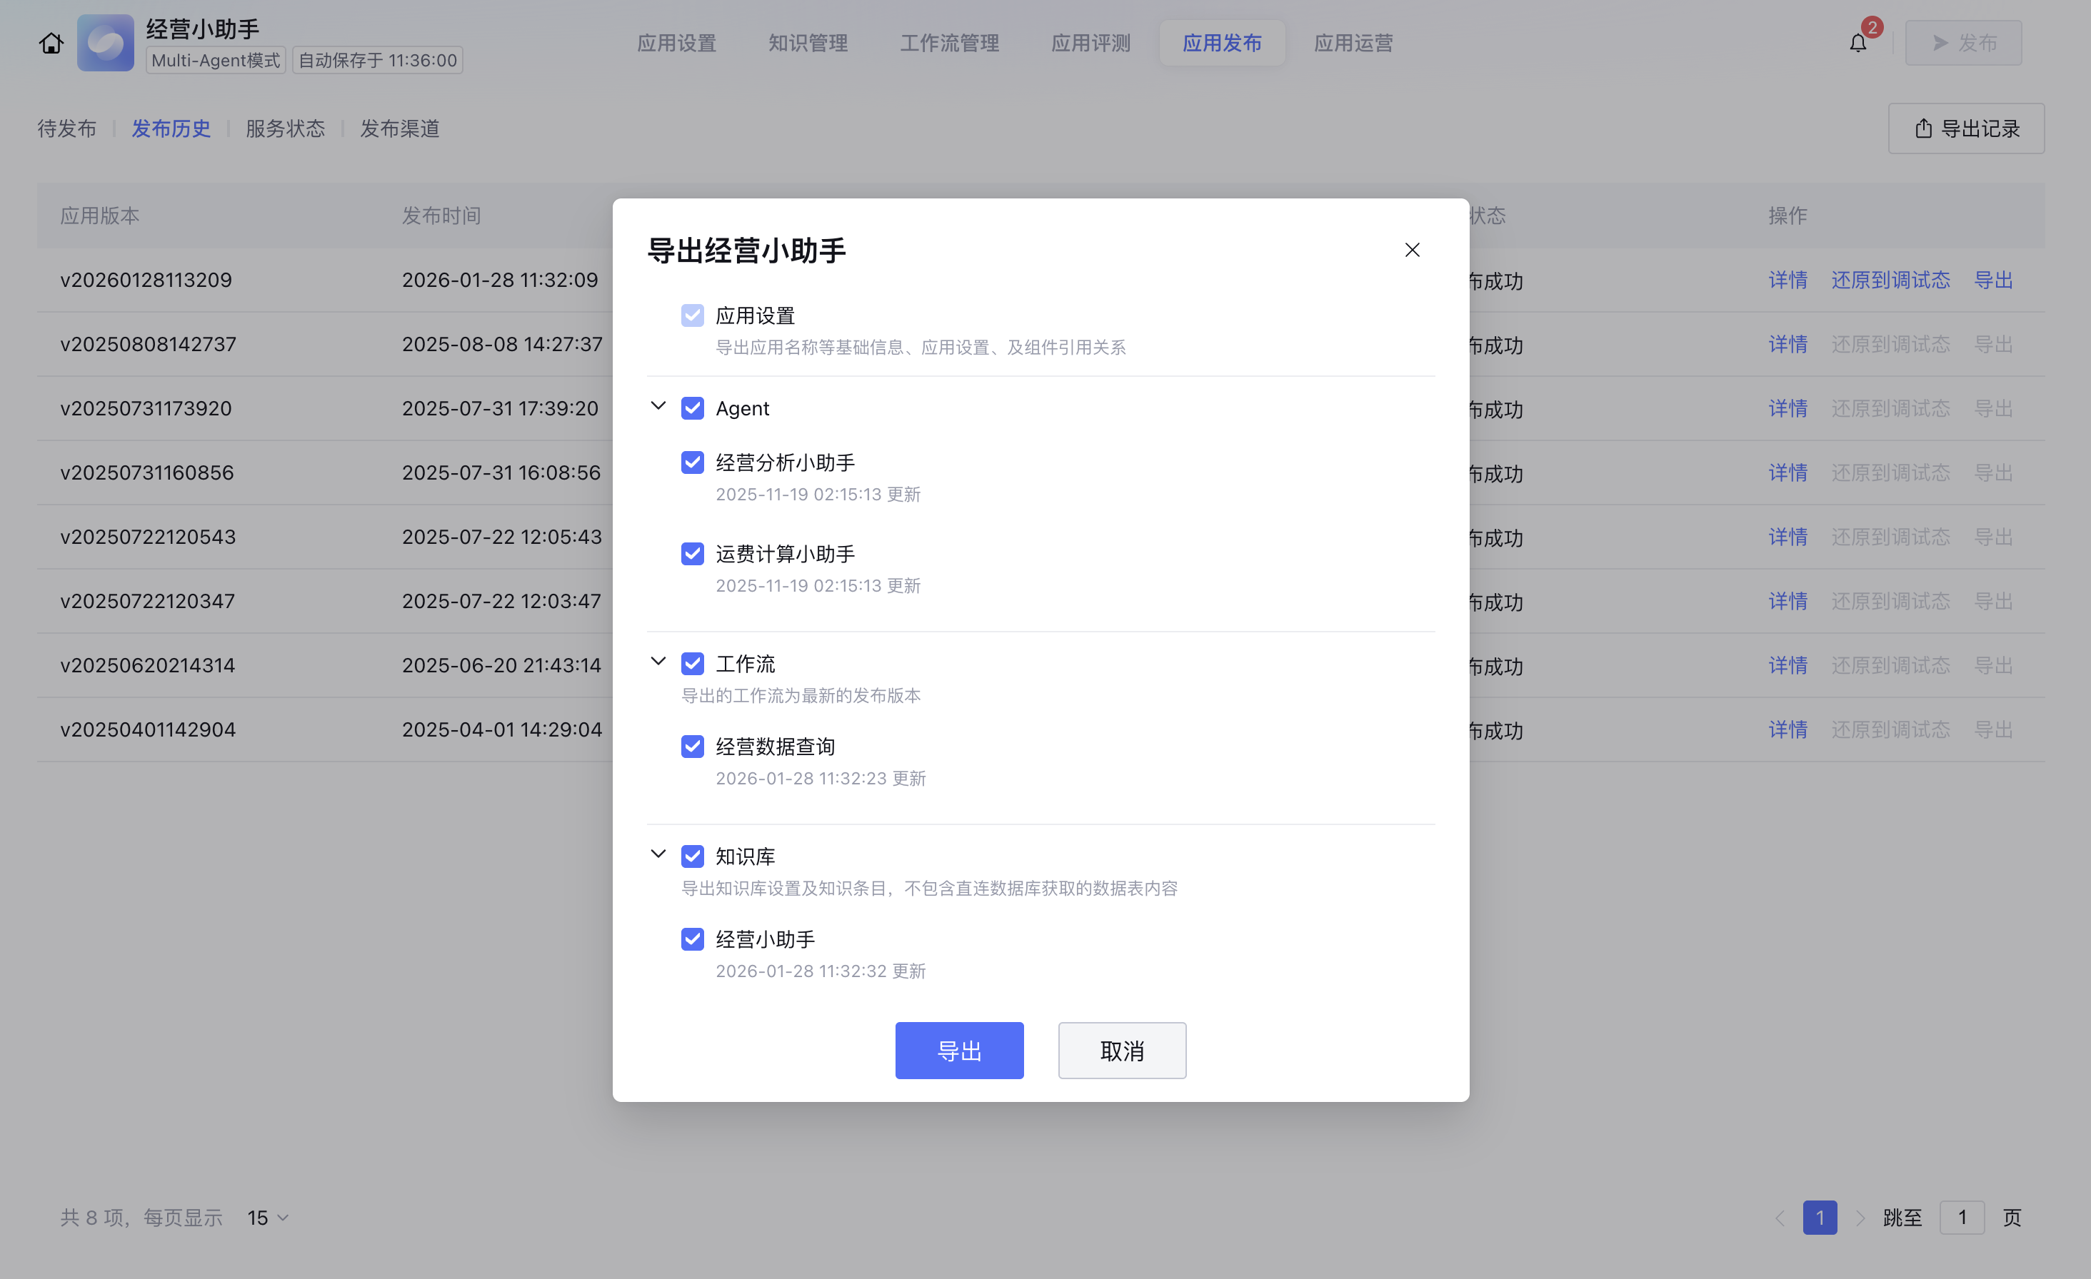Uncheck 经营数据查询 workflow checkbox
The width and height of the screenshot is (2091, 1279).
click(x=693, y=747)
